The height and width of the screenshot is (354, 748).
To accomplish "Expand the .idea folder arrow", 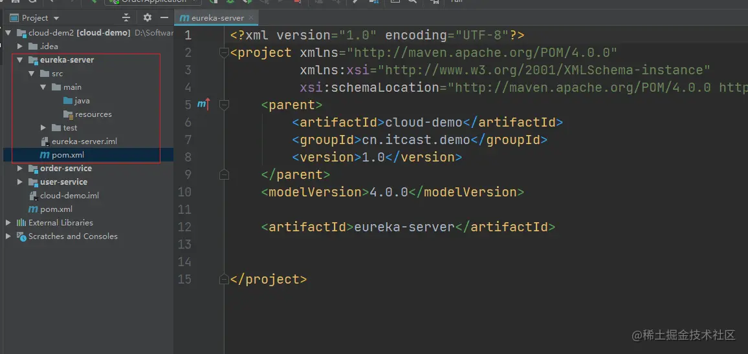I will 19,47.
